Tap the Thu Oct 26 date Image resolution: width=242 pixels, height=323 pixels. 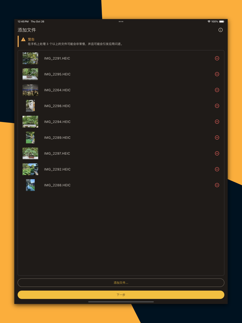coord(37,21)
